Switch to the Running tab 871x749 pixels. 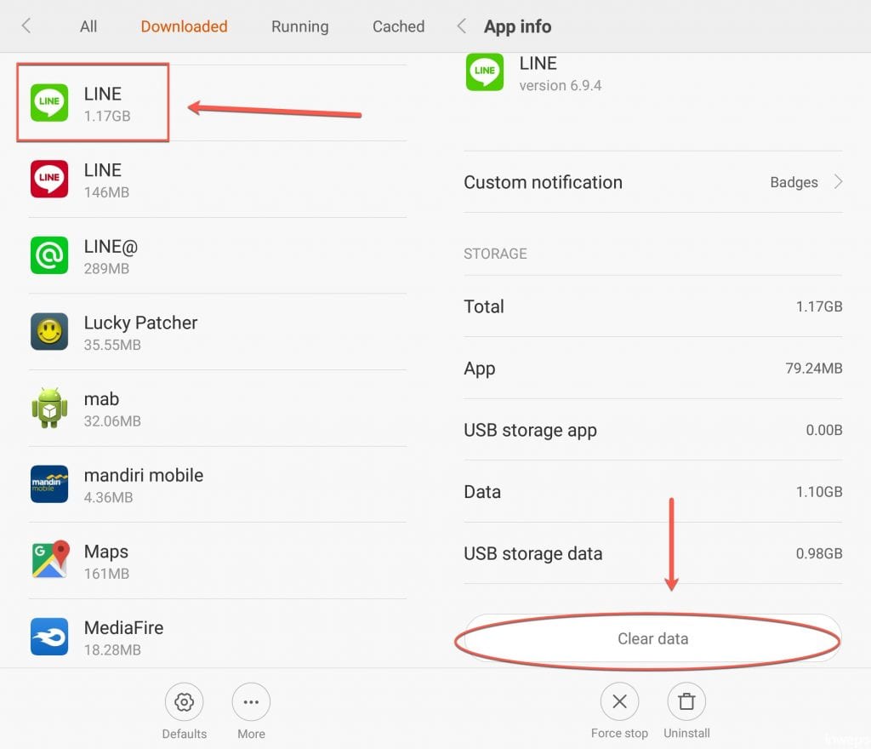(300, 26)
